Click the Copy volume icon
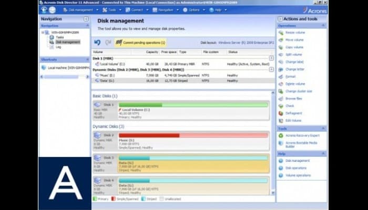Image resolution: width=368 pixels, height=210 pixels. pyautogui.click(x=281, y=47)
